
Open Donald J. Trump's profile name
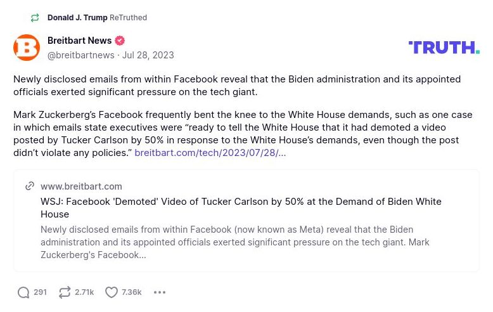[x=77, y=18]
